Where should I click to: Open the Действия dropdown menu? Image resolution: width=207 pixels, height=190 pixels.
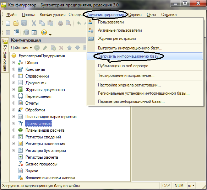point(21,48)
